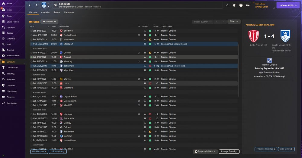Open the Medical Center icon
Screen dimensions: 302x158
3,55
